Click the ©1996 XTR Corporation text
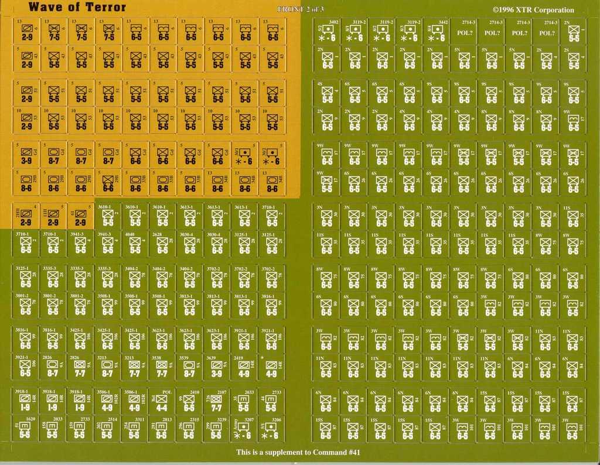 click(533, 9)
